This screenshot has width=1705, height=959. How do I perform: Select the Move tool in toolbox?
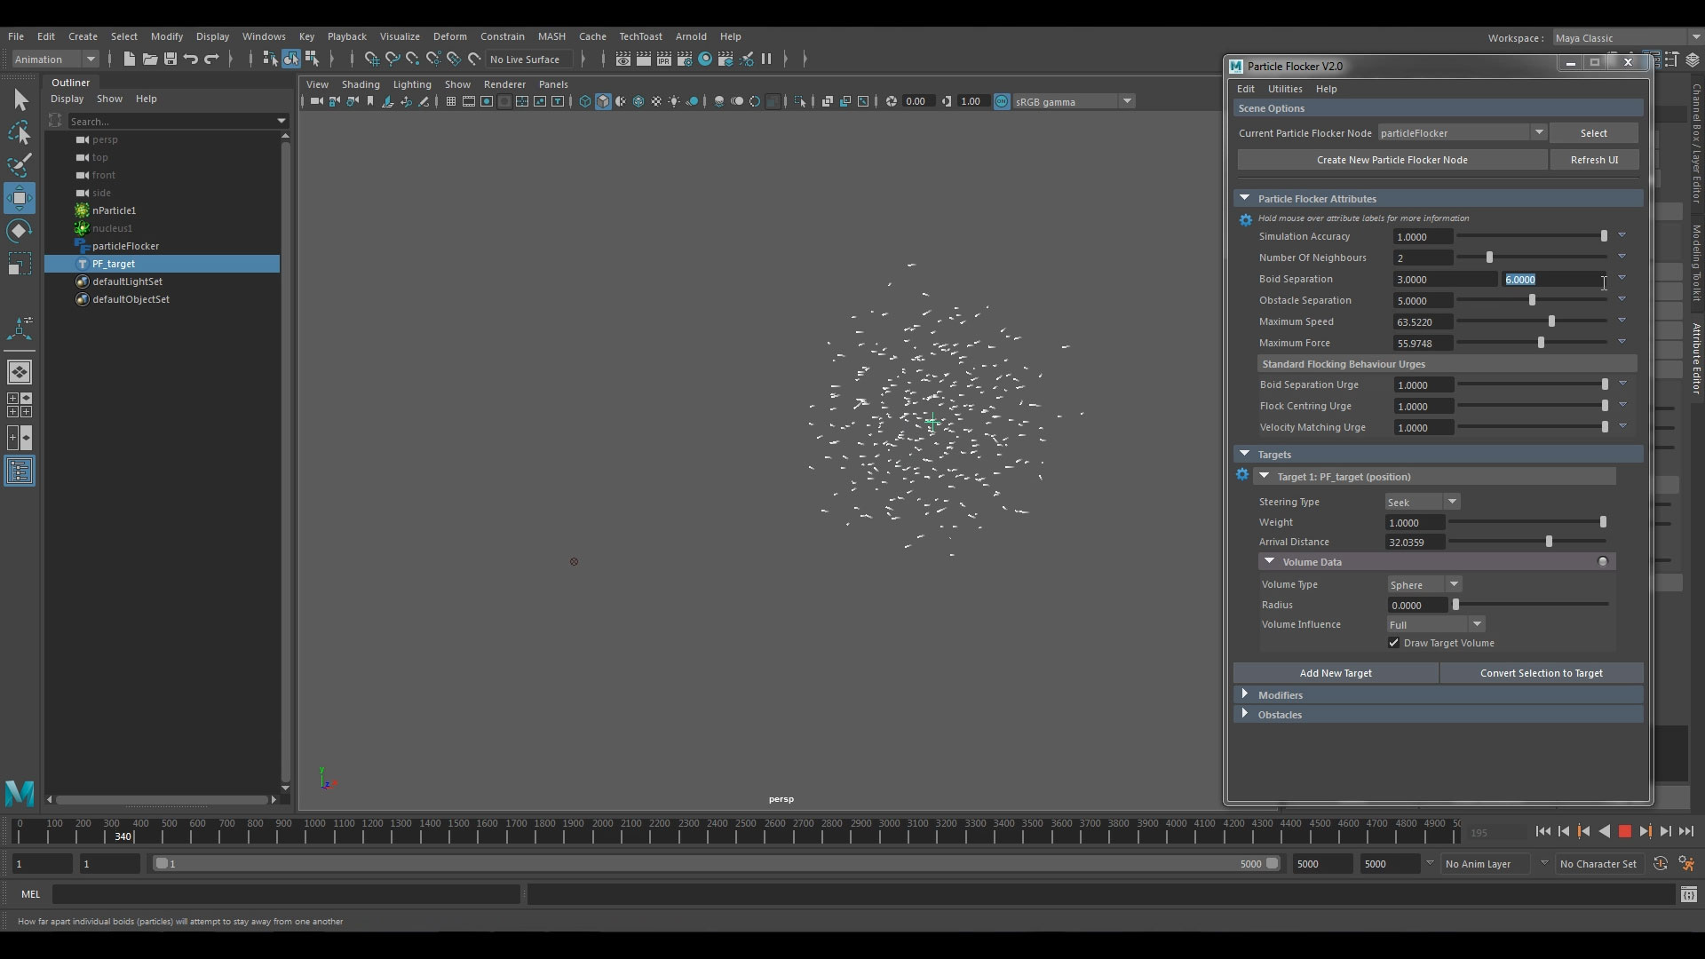pyautogui.click(x=20, y=197)
